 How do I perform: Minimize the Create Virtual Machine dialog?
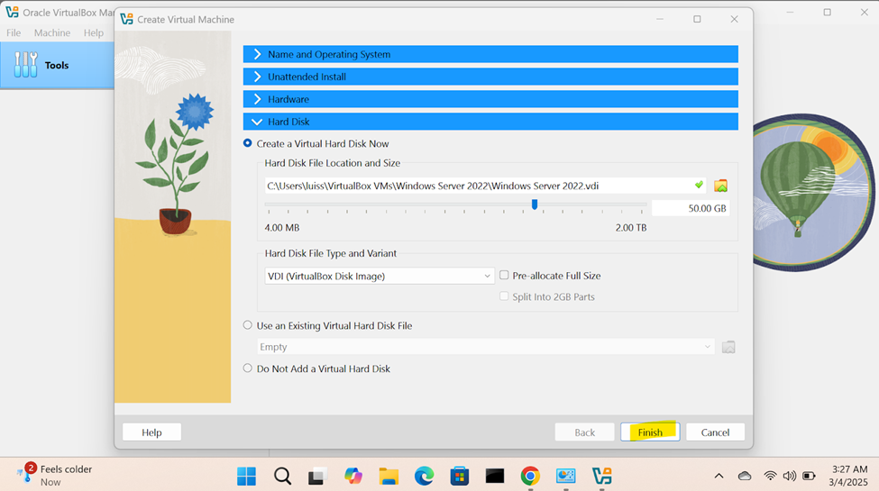tap(660, 19)
